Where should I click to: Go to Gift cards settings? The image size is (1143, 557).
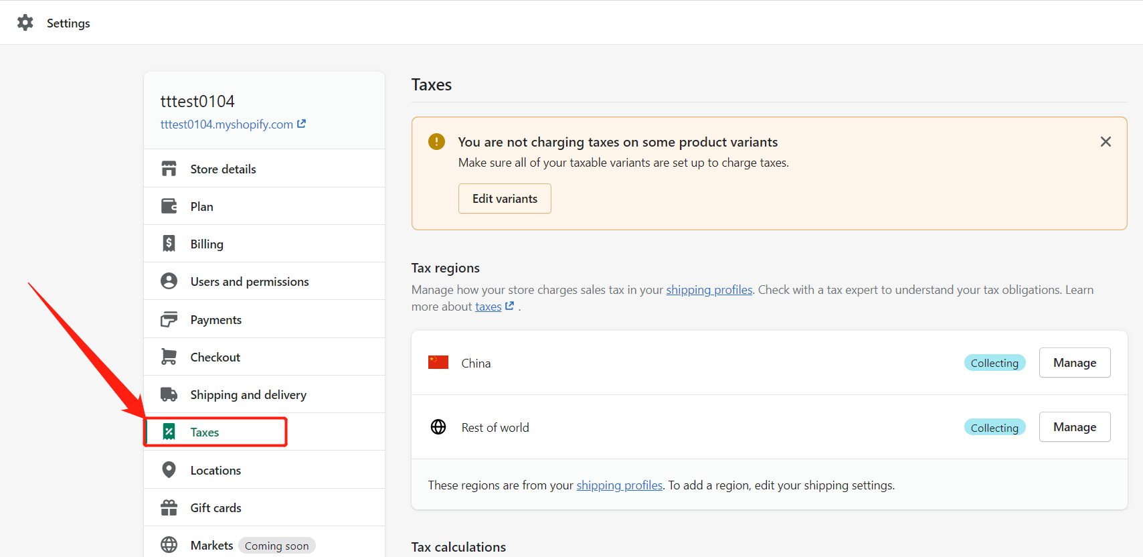click(264, 507)
